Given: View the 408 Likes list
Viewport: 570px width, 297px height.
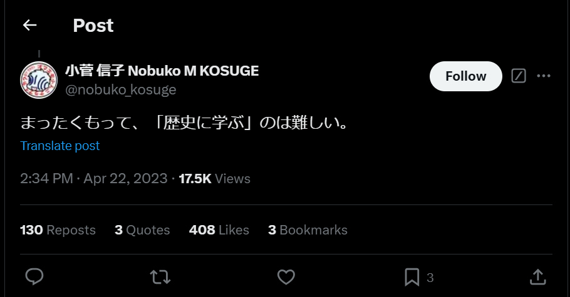Looking at the screenshot, I should click(x=219, y=230).
